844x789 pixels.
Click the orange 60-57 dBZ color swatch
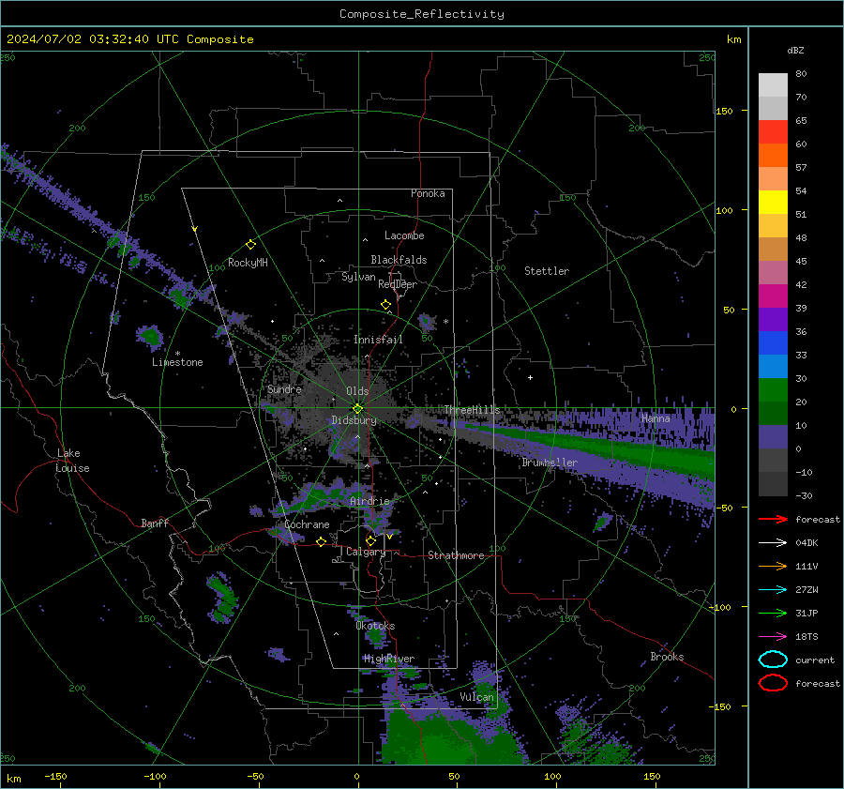(773, 155)
